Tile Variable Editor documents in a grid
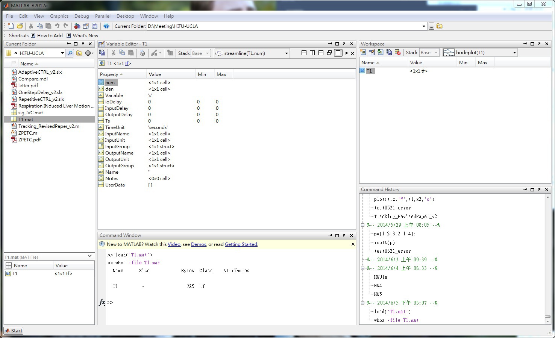Image resolution: width=555 pixels, height=338 pixels. 304,53
